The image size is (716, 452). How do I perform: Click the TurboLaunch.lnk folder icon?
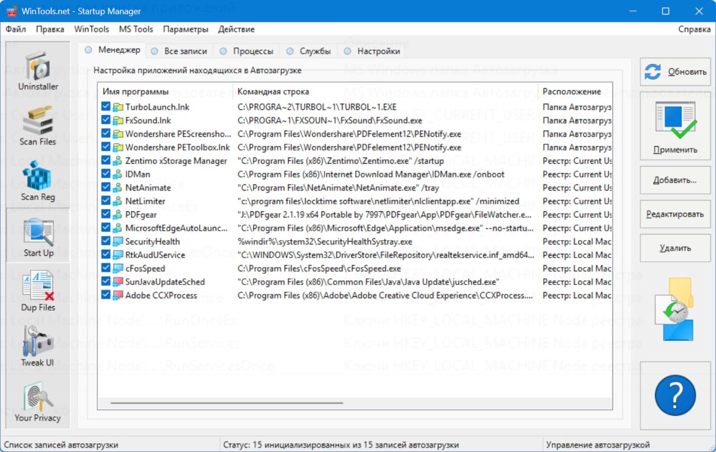point(117,107)
